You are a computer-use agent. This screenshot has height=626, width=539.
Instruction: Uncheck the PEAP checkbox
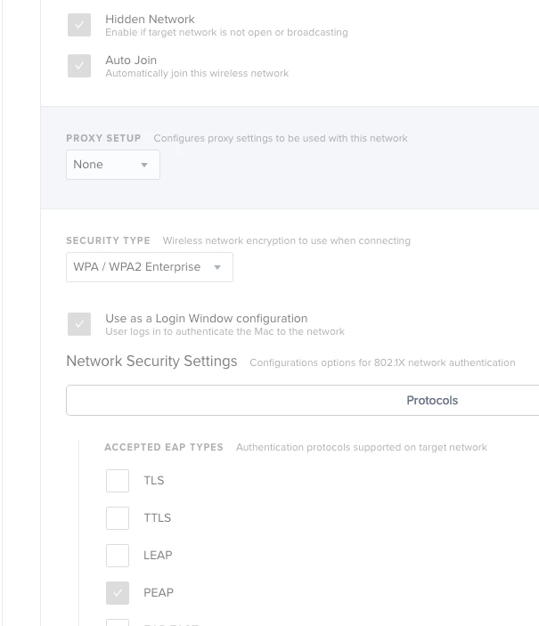coord(118,593)
